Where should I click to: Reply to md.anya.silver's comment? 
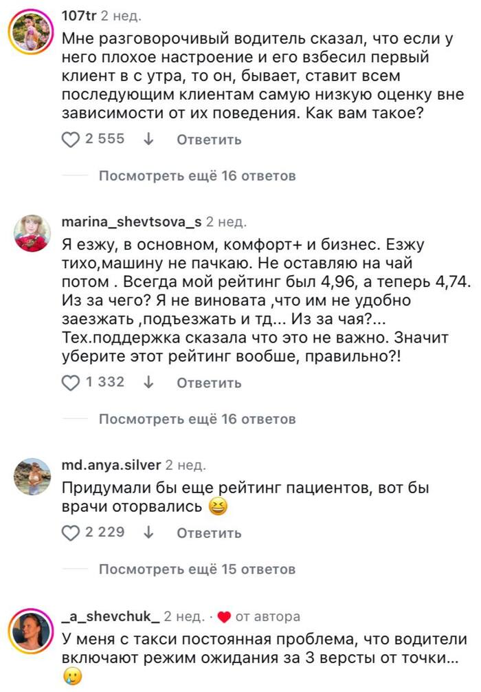click(209, 533)
